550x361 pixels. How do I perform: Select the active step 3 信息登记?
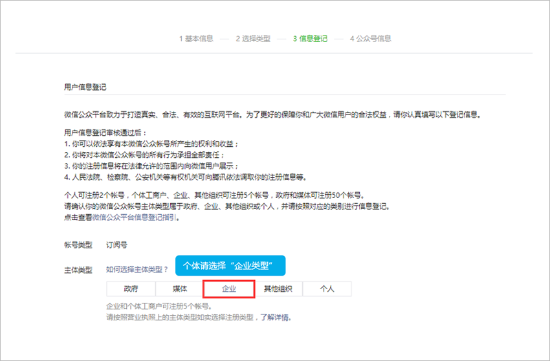click(x=310, y=38)
